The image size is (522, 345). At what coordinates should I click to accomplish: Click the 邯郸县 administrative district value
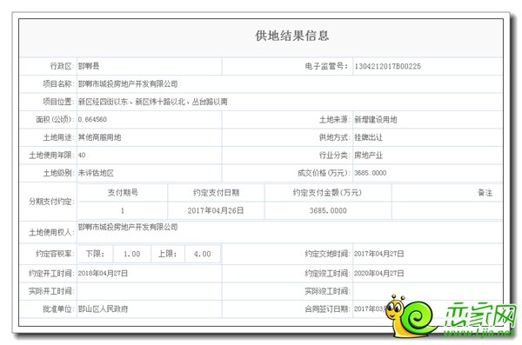89,66
